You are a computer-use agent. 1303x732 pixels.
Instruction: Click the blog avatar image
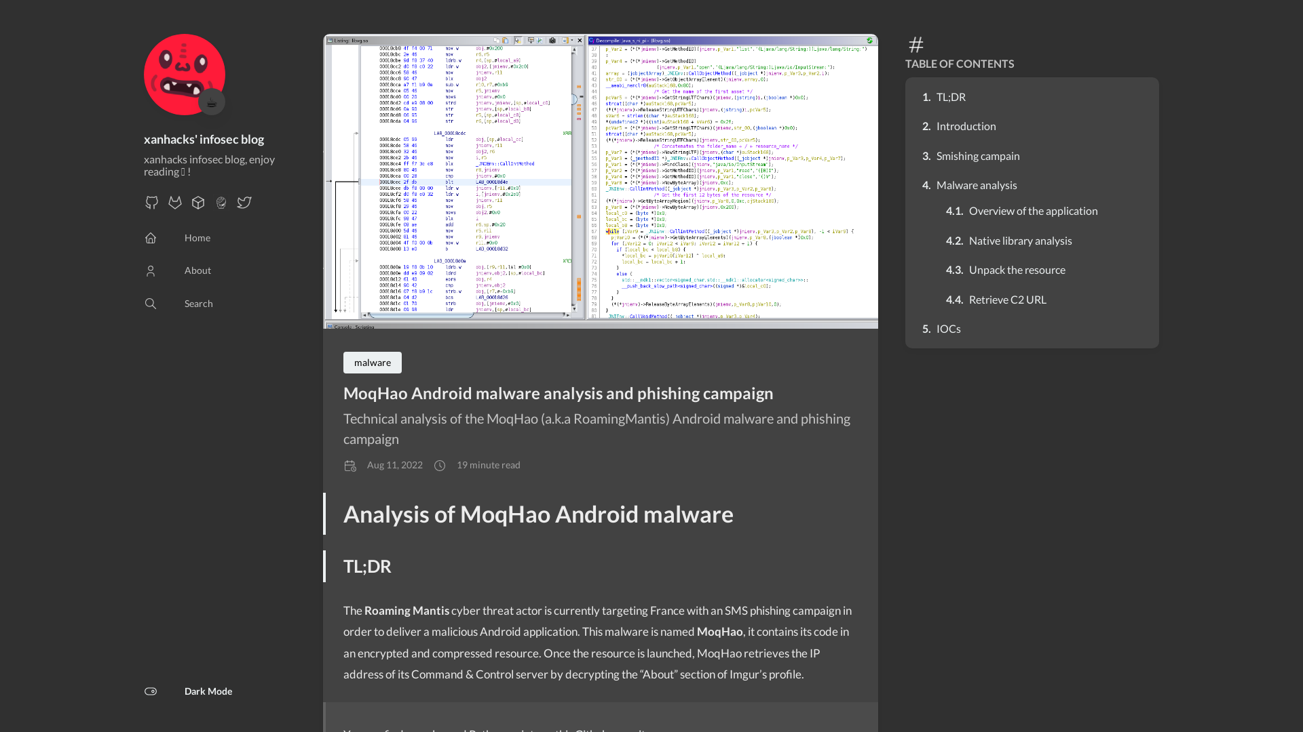click(x=184, y=75)
